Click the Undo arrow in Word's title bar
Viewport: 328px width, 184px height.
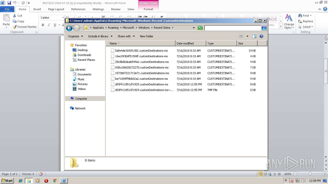[15, 3]
